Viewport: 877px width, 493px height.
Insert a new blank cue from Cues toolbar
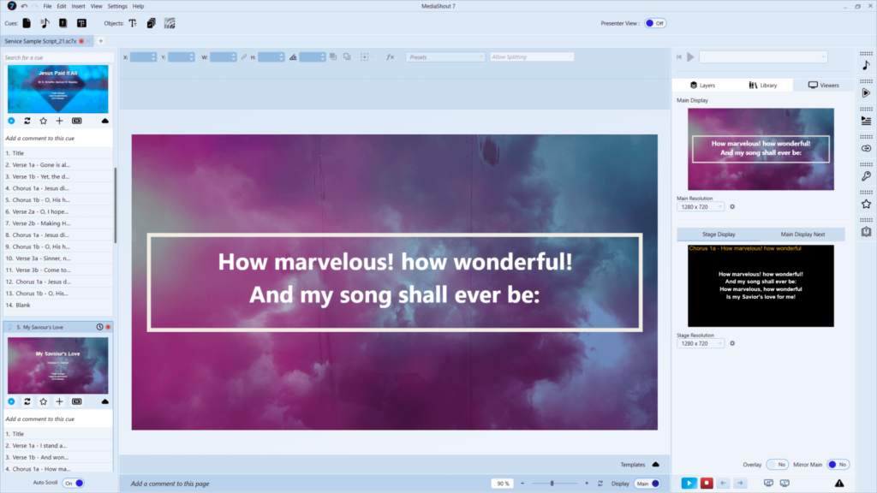[27, 23]
